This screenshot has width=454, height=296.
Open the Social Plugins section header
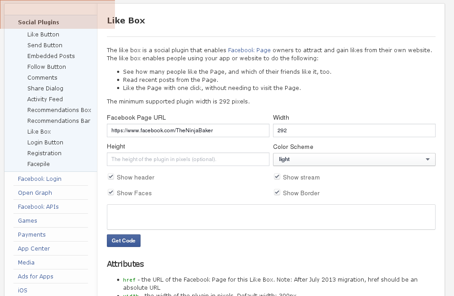[x=39, y=22]
